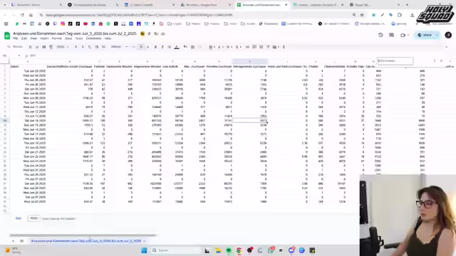
Task: Reload the page in browser
Action: tap(22, 15)
